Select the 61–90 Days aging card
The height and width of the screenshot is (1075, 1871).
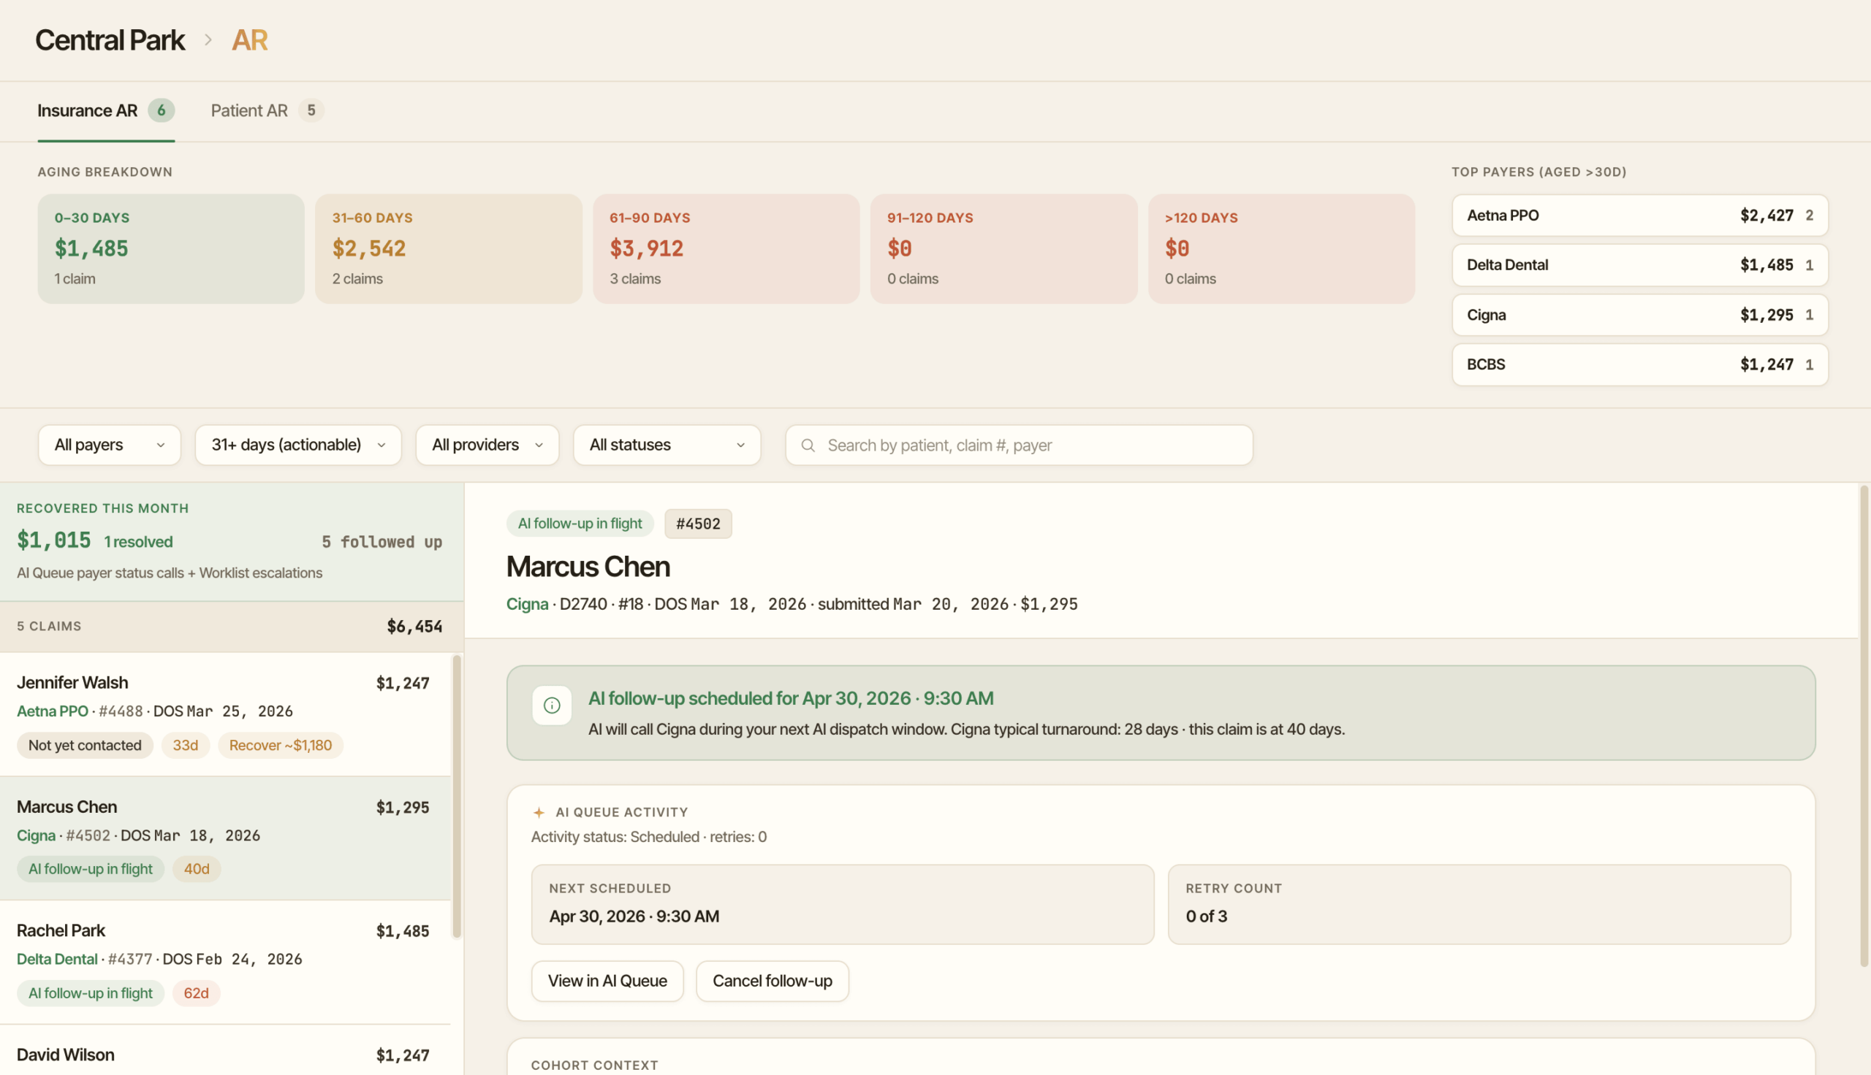726,249
